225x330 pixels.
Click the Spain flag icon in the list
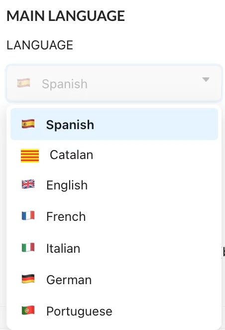click(x=28, y=124)
